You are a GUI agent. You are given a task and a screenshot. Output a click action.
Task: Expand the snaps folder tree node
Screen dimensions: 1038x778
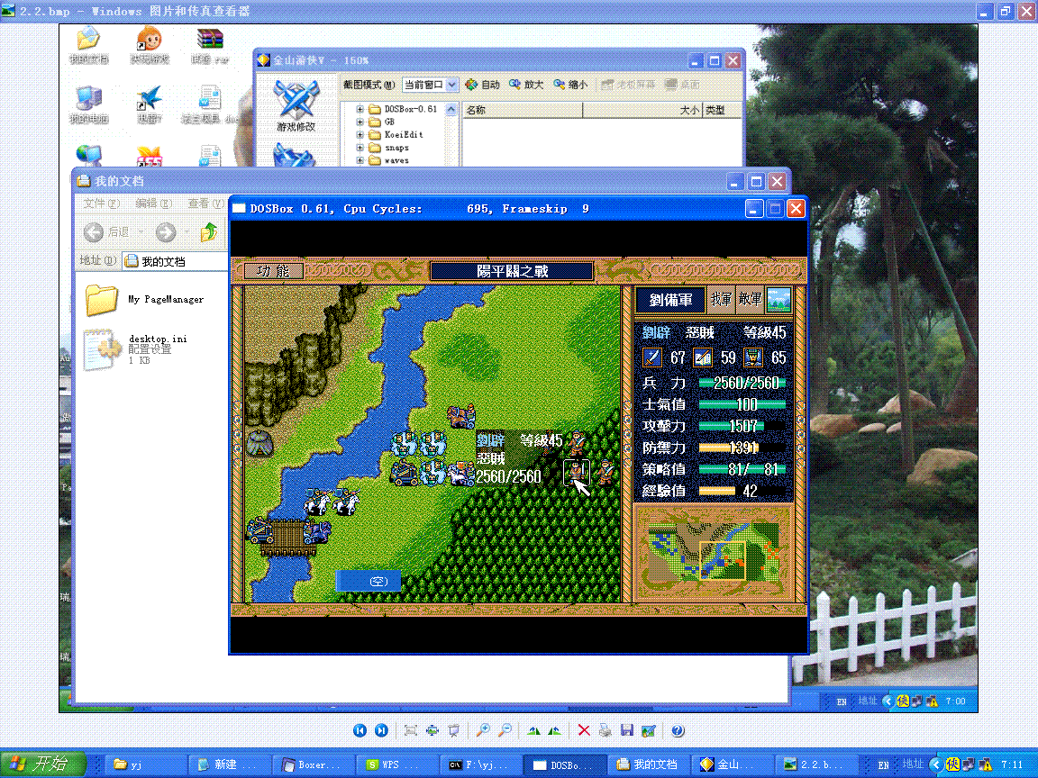point(360,148)
